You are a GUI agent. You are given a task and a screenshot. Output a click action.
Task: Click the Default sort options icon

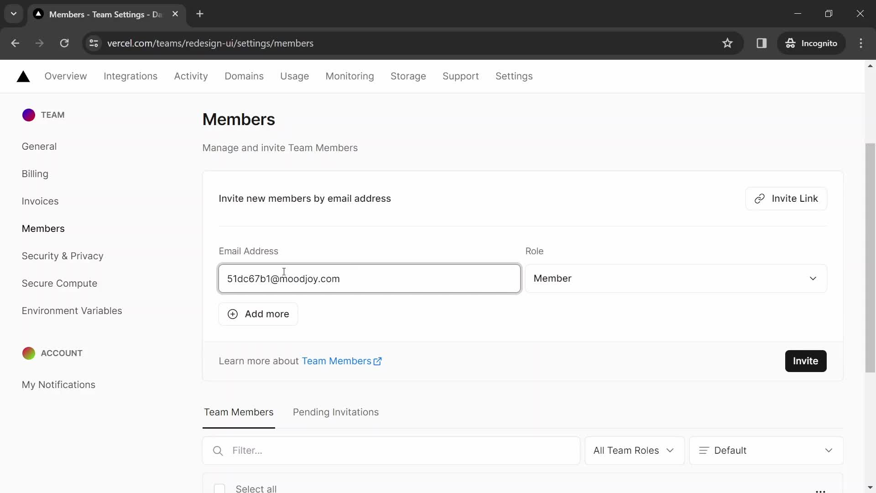(x=704, y=450)
